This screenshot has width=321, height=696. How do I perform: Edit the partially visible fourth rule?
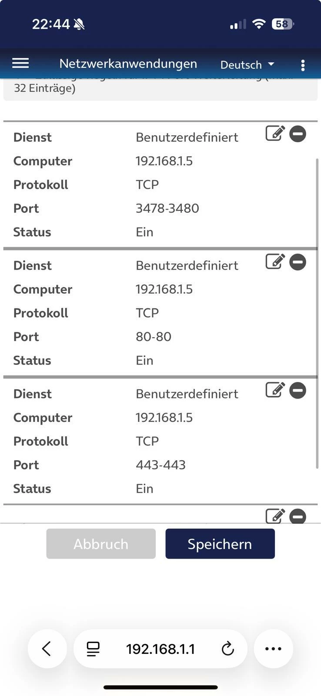pyautogui.click(x=275, y=516)
